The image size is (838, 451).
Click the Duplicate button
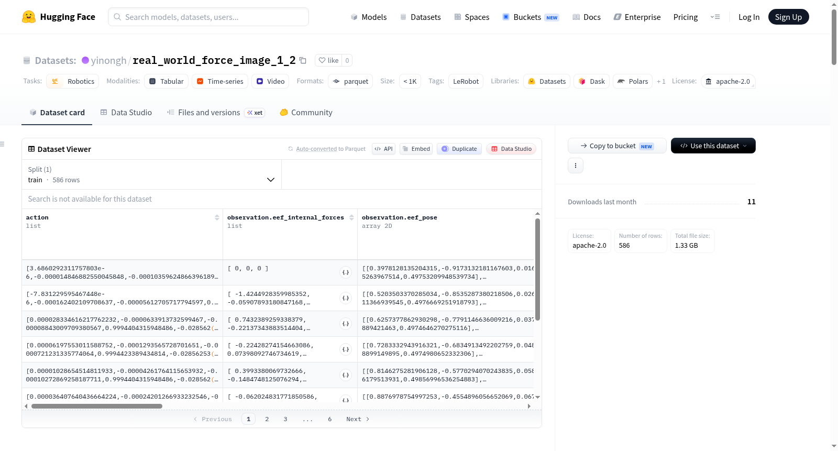[x=459, y=149]
